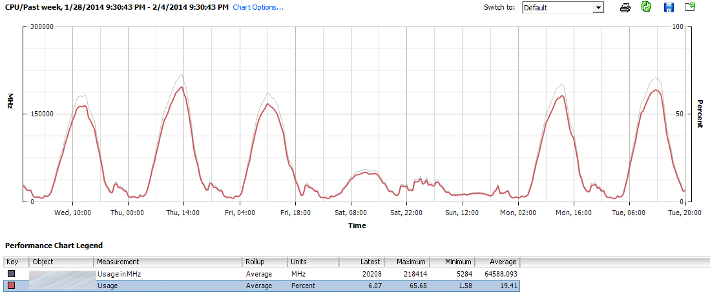Click the red Usage key swatch
Screen dimensions: 710x303
click(12, 286)
